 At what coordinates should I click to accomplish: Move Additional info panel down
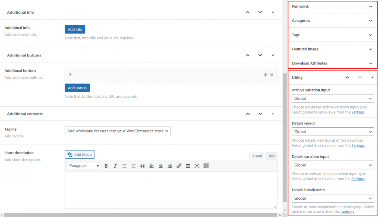point(260,12)
